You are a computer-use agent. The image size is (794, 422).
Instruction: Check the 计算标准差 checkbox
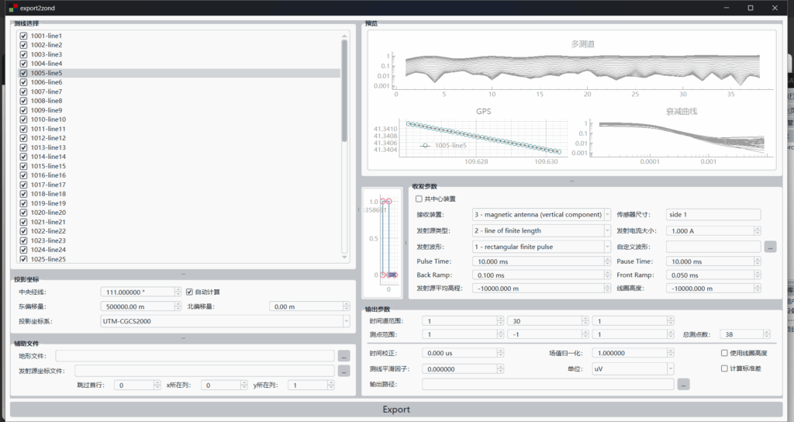(724, 368)
